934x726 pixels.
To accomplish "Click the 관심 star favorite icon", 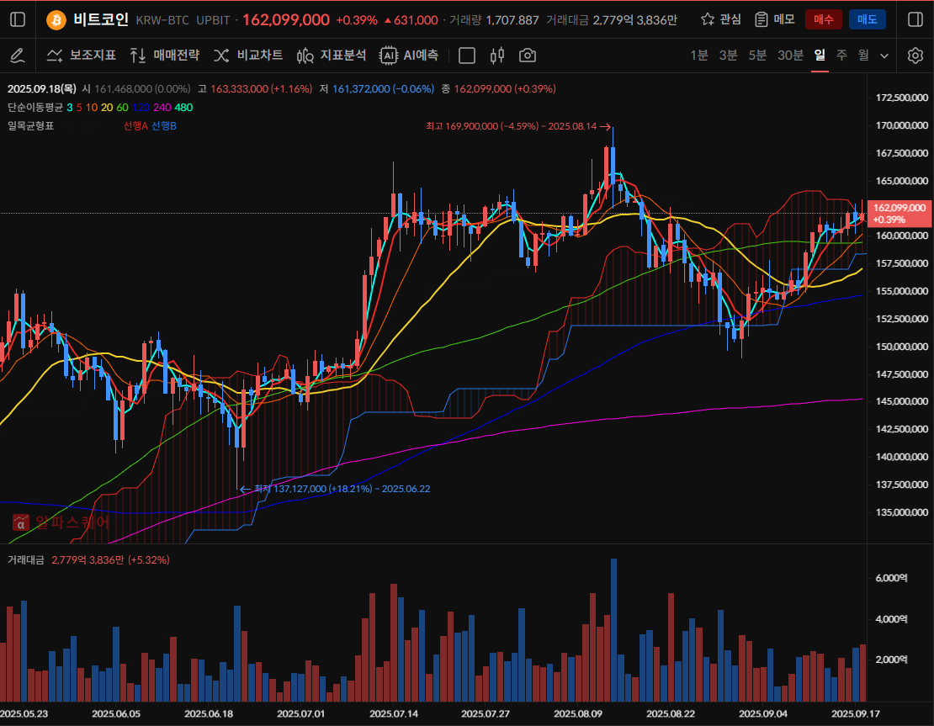I will tap(708, 19).
